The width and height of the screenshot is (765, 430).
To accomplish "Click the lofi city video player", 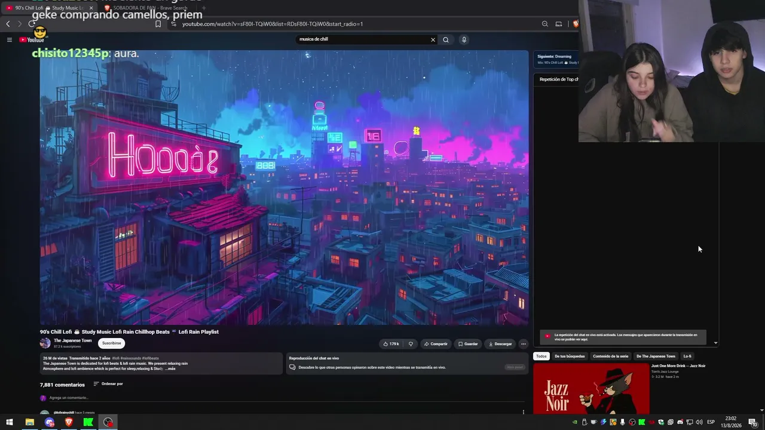I will (284, 188).
